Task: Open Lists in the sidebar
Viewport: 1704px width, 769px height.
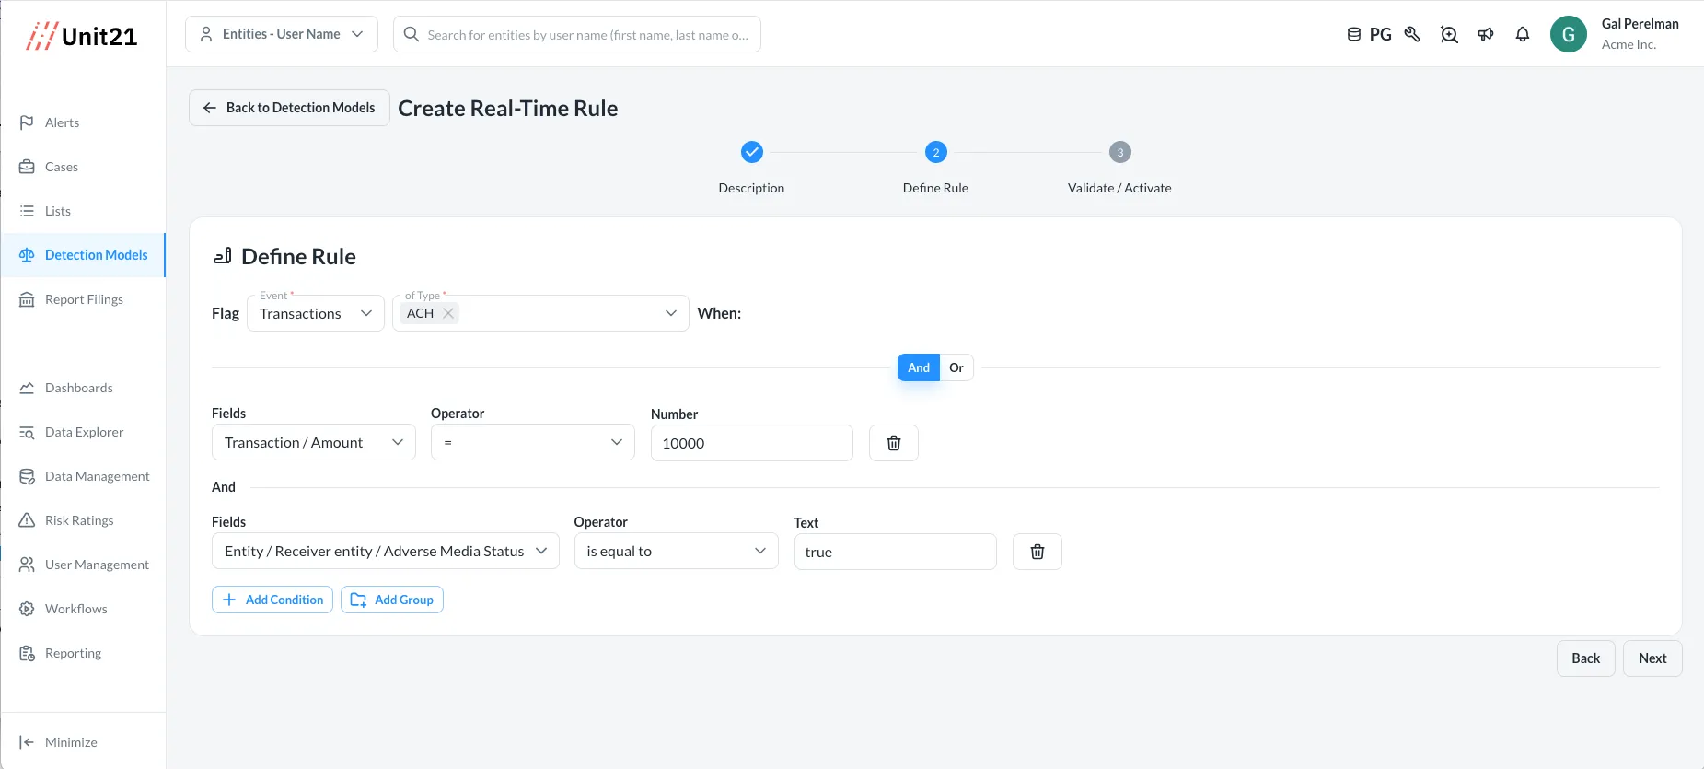Action: coord(58,211)
